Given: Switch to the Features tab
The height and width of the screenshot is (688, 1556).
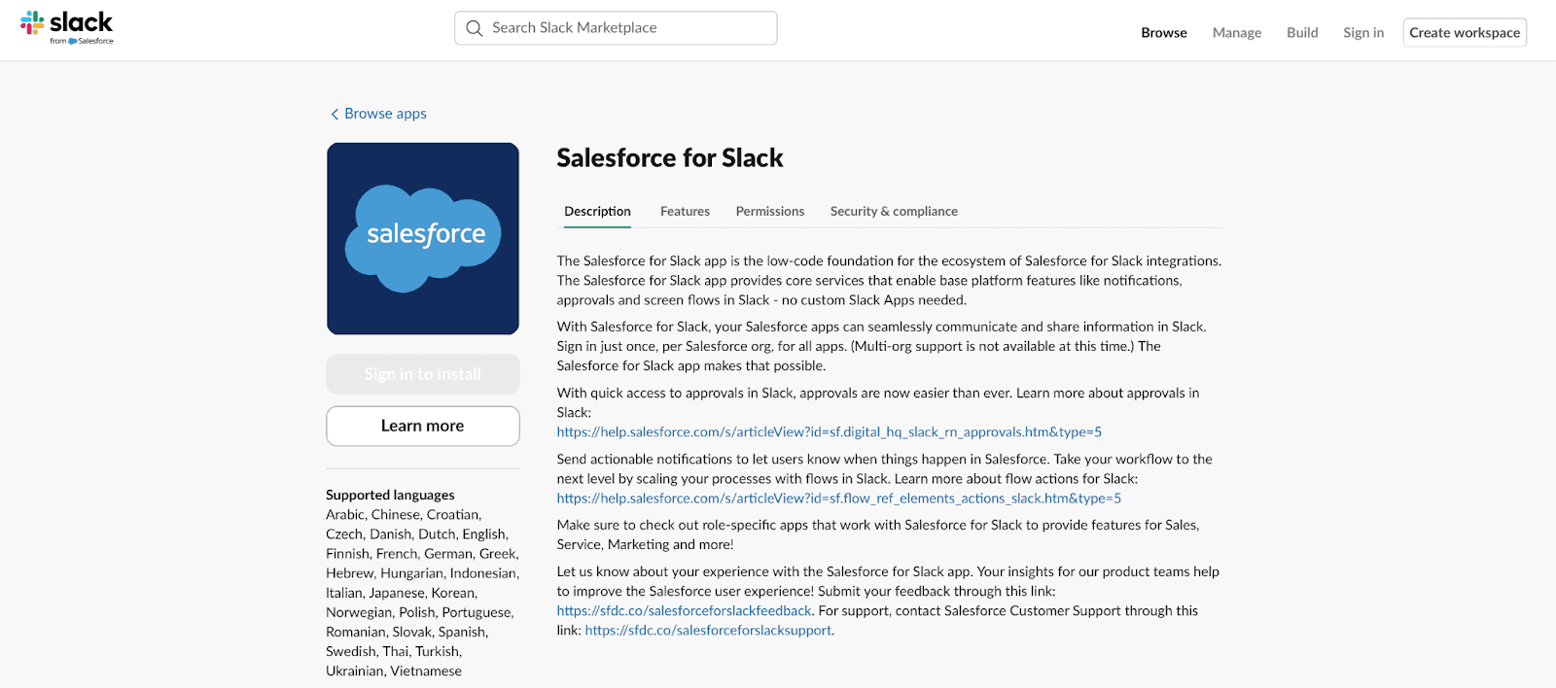Looking at the screenshot, I should coord(685,211).
